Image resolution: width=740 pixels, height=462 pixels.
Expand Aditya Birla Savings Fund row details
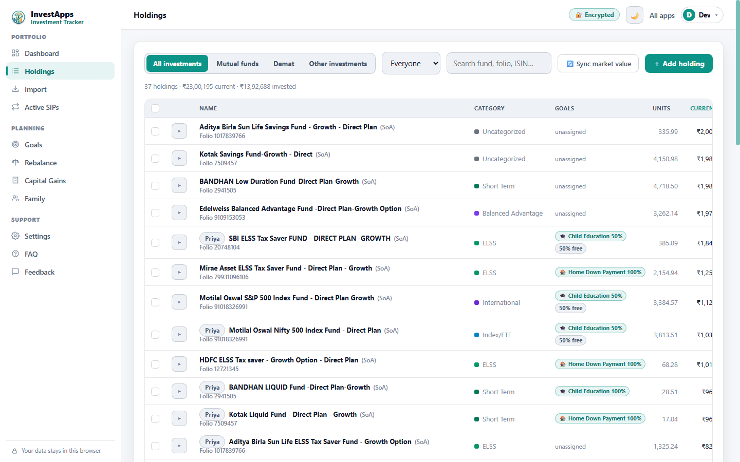[179, 131]
